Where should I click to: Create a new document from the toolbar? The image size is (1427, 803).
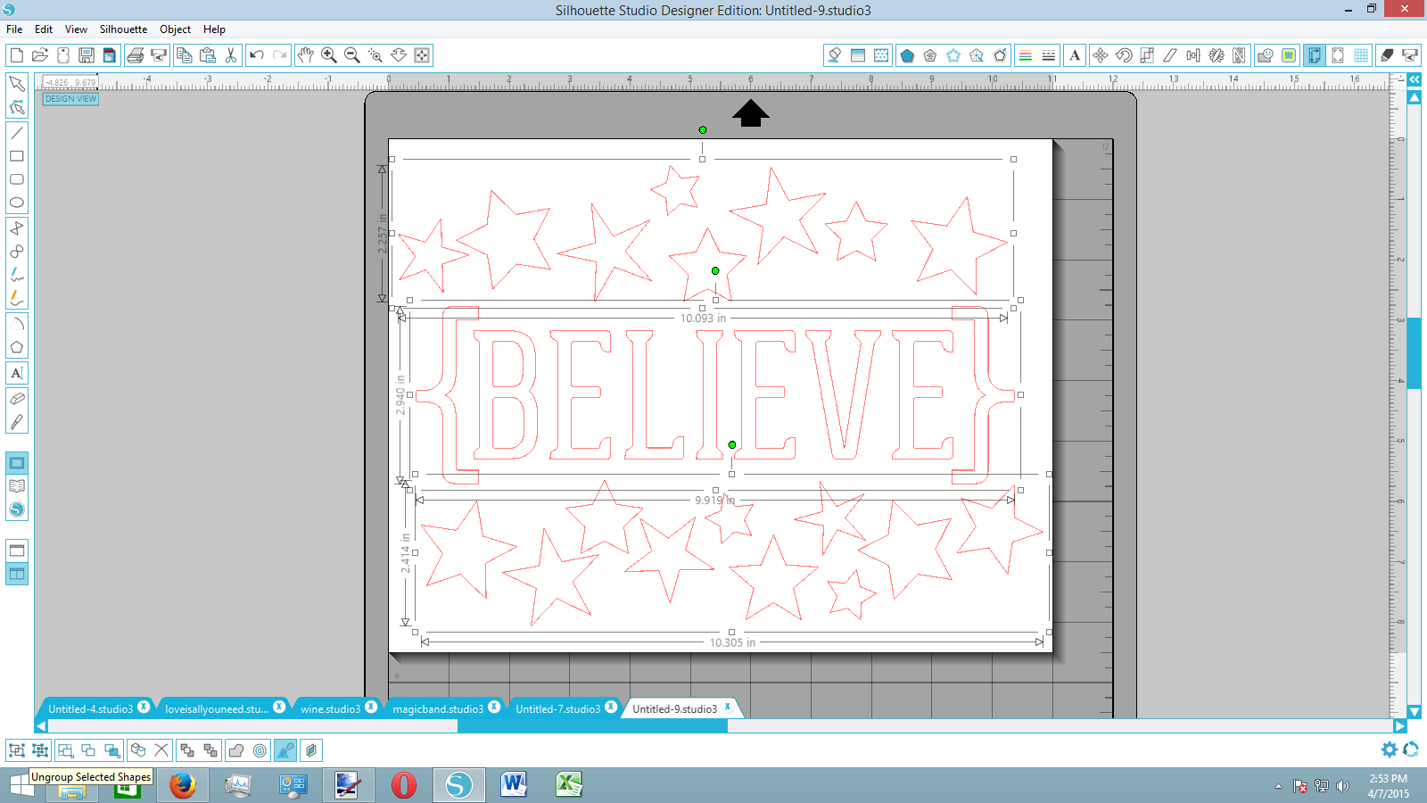tap(16, 55)
